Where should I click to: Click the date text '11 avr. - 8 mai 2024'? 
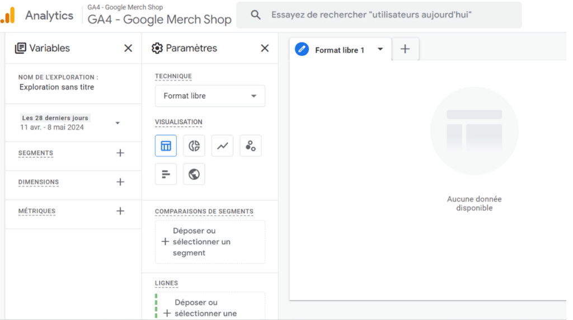coord(52,128)
